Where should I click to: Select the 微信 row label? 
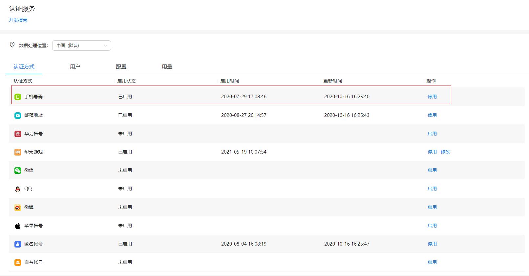coord(29,170)
